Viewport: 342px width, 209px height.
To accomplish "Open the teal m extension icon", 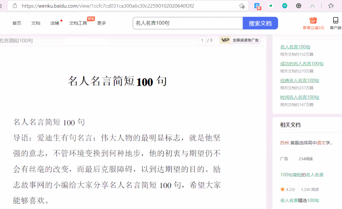I will click(285, 6).
